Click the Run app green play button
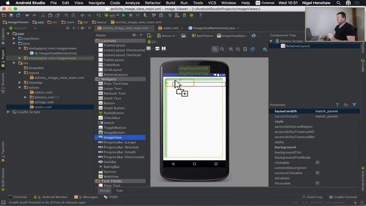This screenshot has height=206, width=366. pyautogui.click(x=124, y=15)
